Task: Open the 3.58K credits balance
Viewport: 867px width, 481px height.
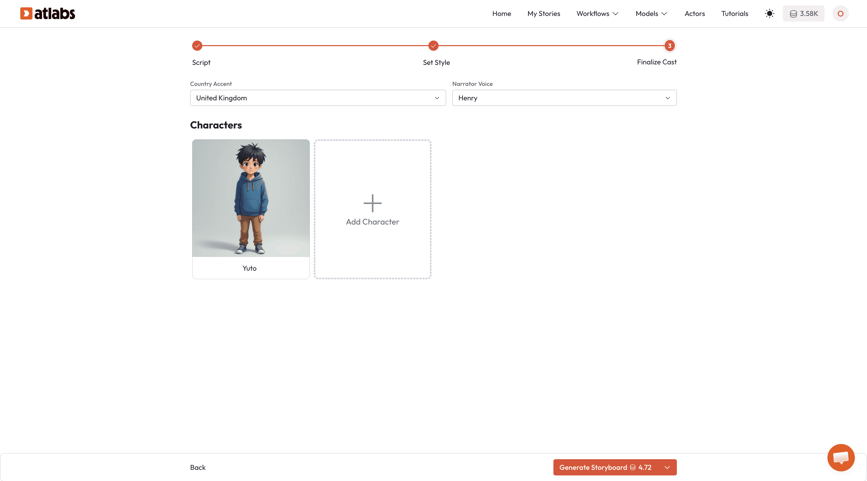Action: coord(803,13)
